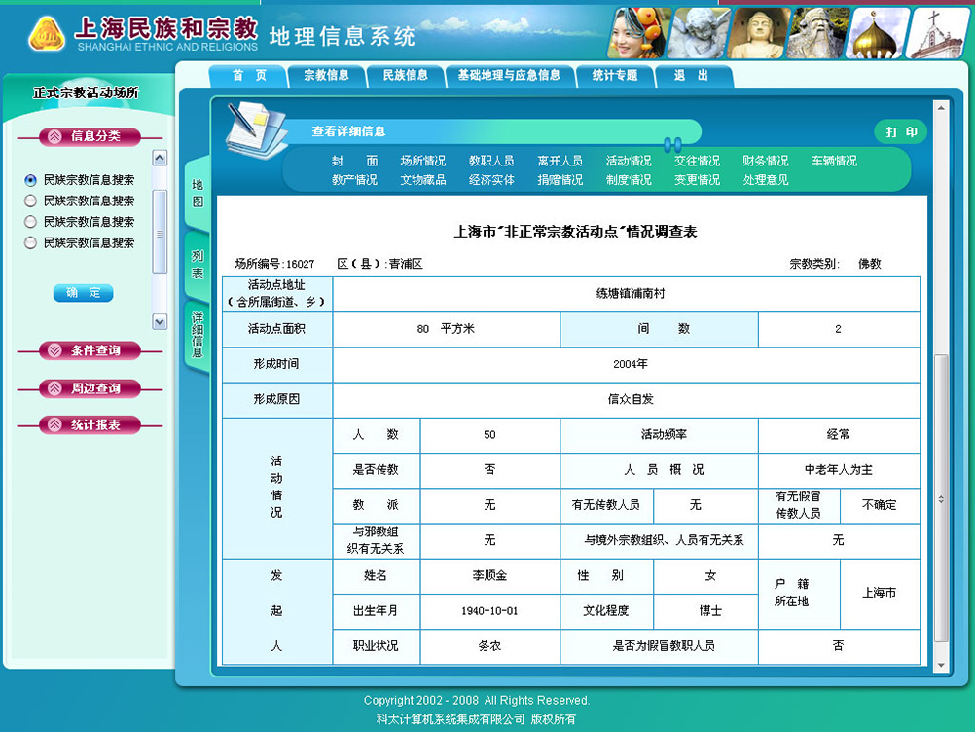The height and width of the screenshot is (732, 975).
Task: Select the second 民族宗教信息搜索 radio button
Action: click(x=31, y=201)
